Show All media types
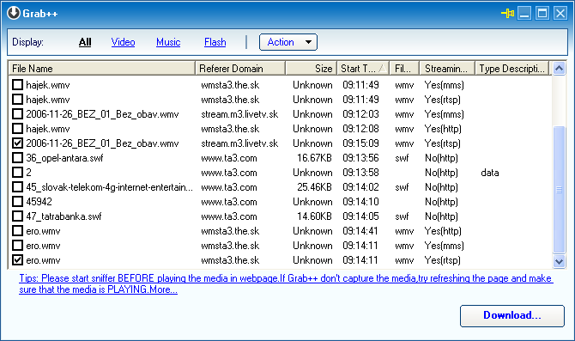 pyautogui.click(x=85, y=42)
